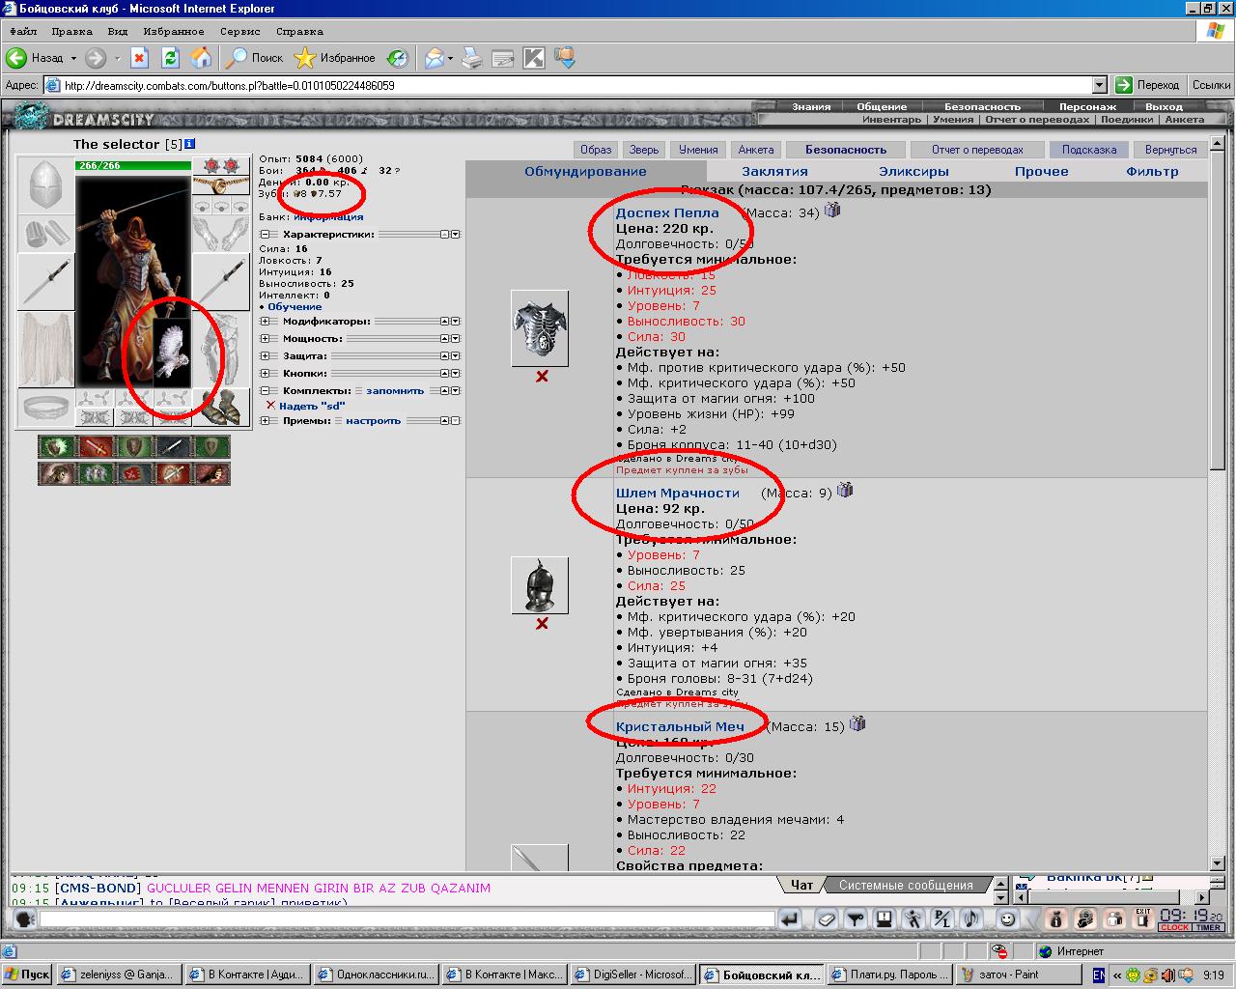Click the gift icon beside Доспех Пепла
Image resolution: width=1236 pixels, height=989 pixels.
[x=832, y=210]
